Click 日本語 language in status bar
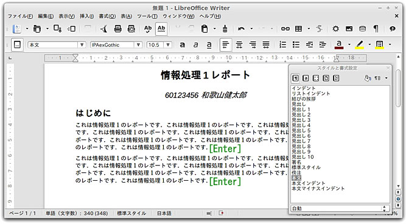 164,214
